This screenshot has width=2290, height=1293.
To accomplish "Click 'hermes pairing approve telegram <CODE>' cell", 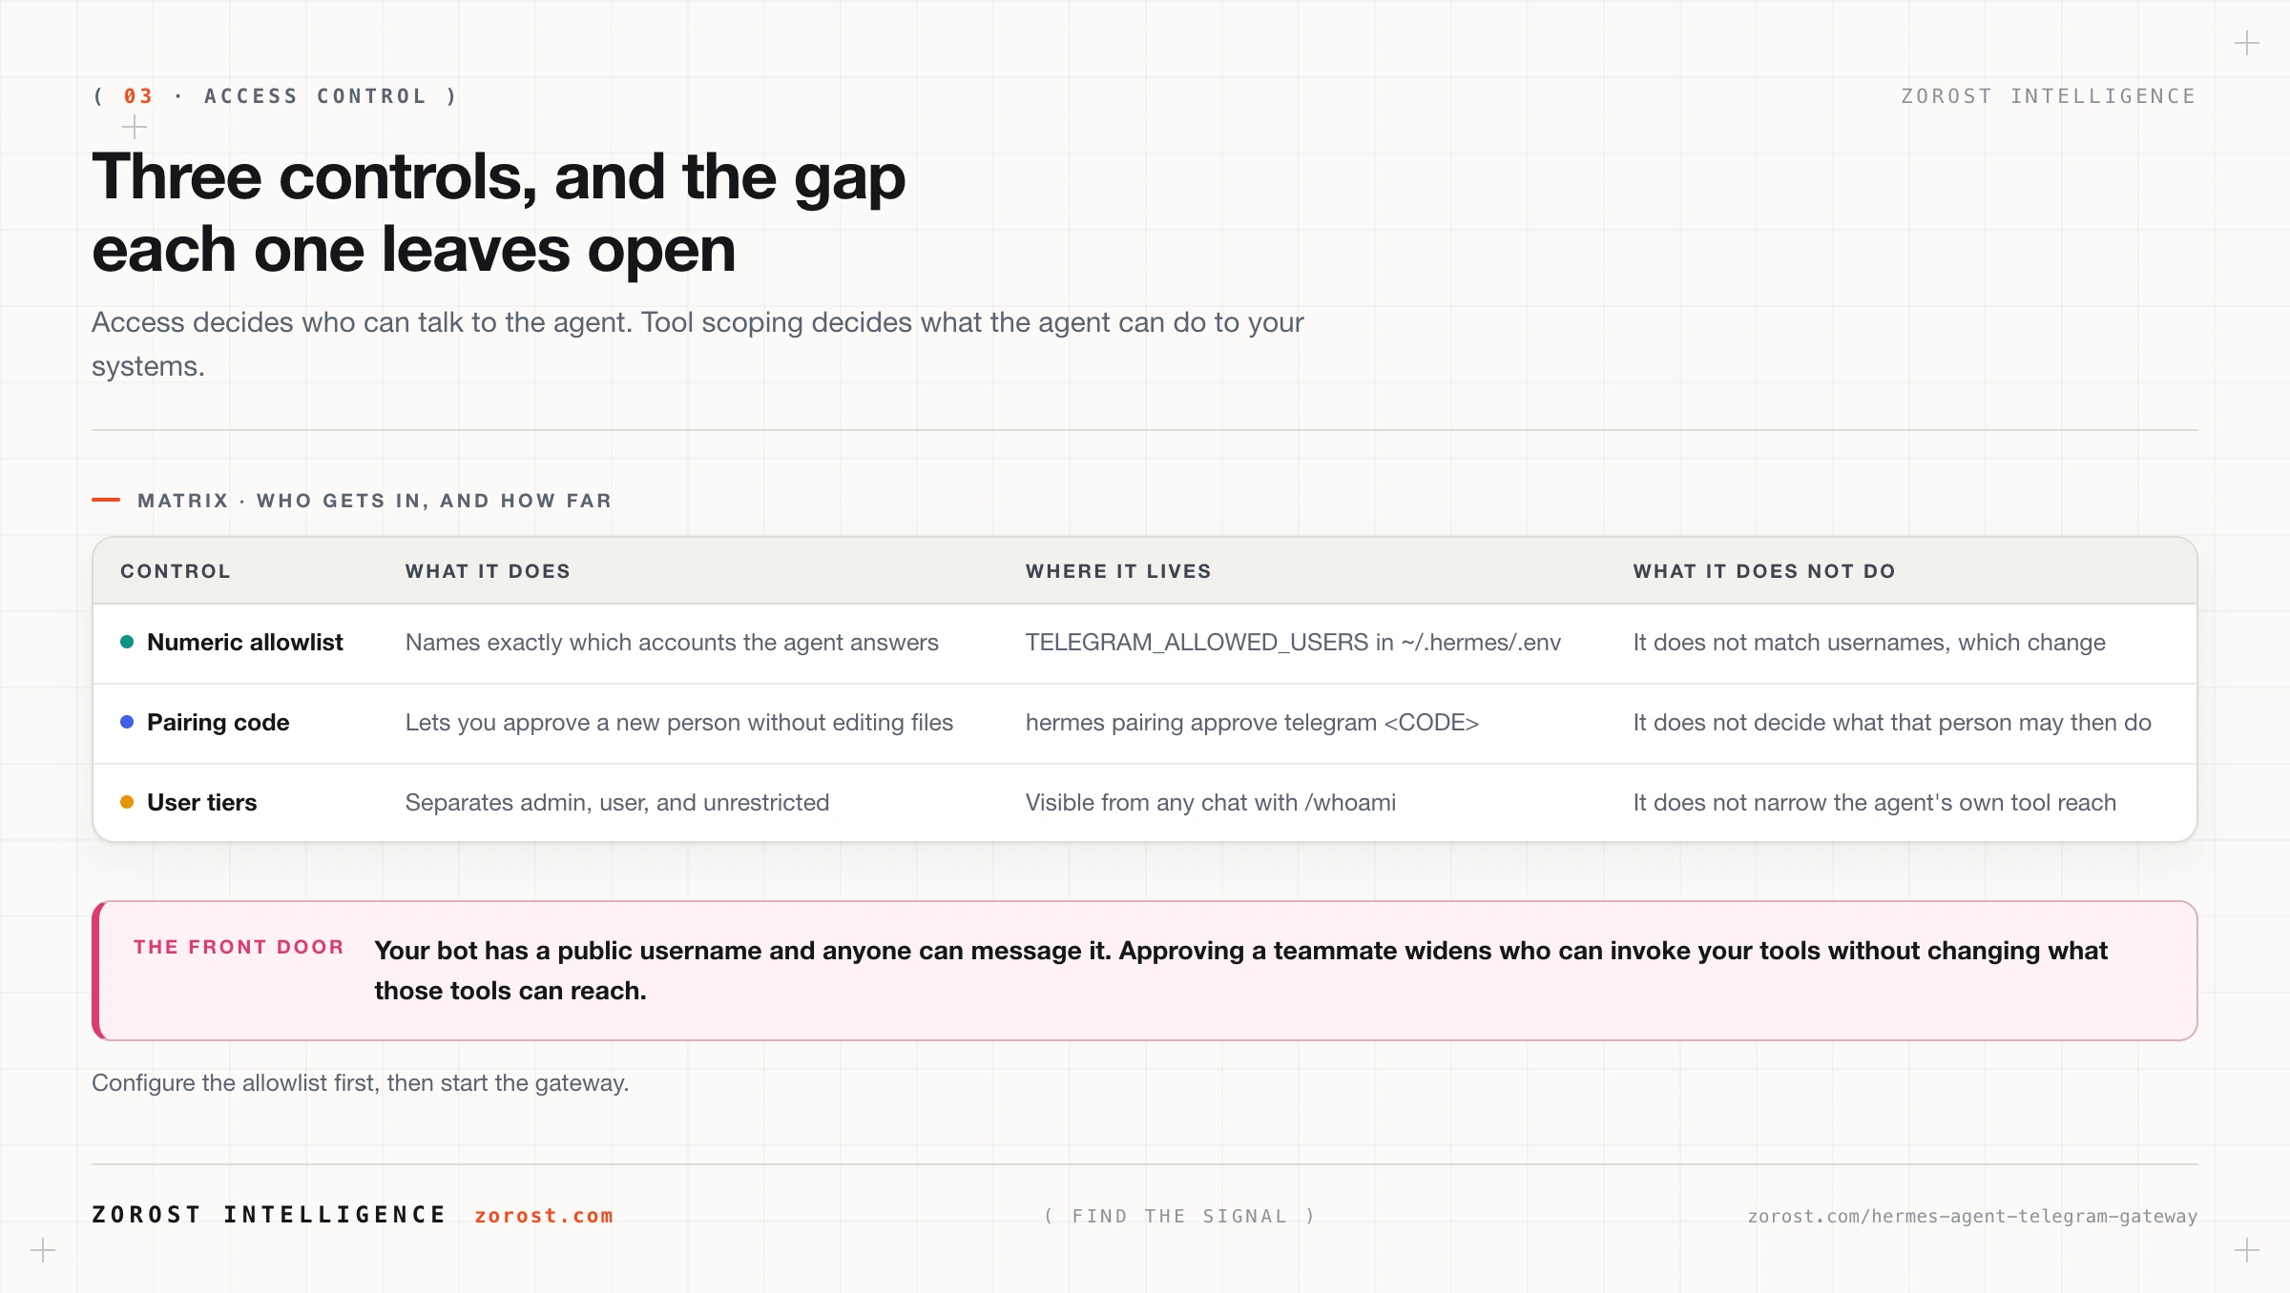I will point(1252,722).
